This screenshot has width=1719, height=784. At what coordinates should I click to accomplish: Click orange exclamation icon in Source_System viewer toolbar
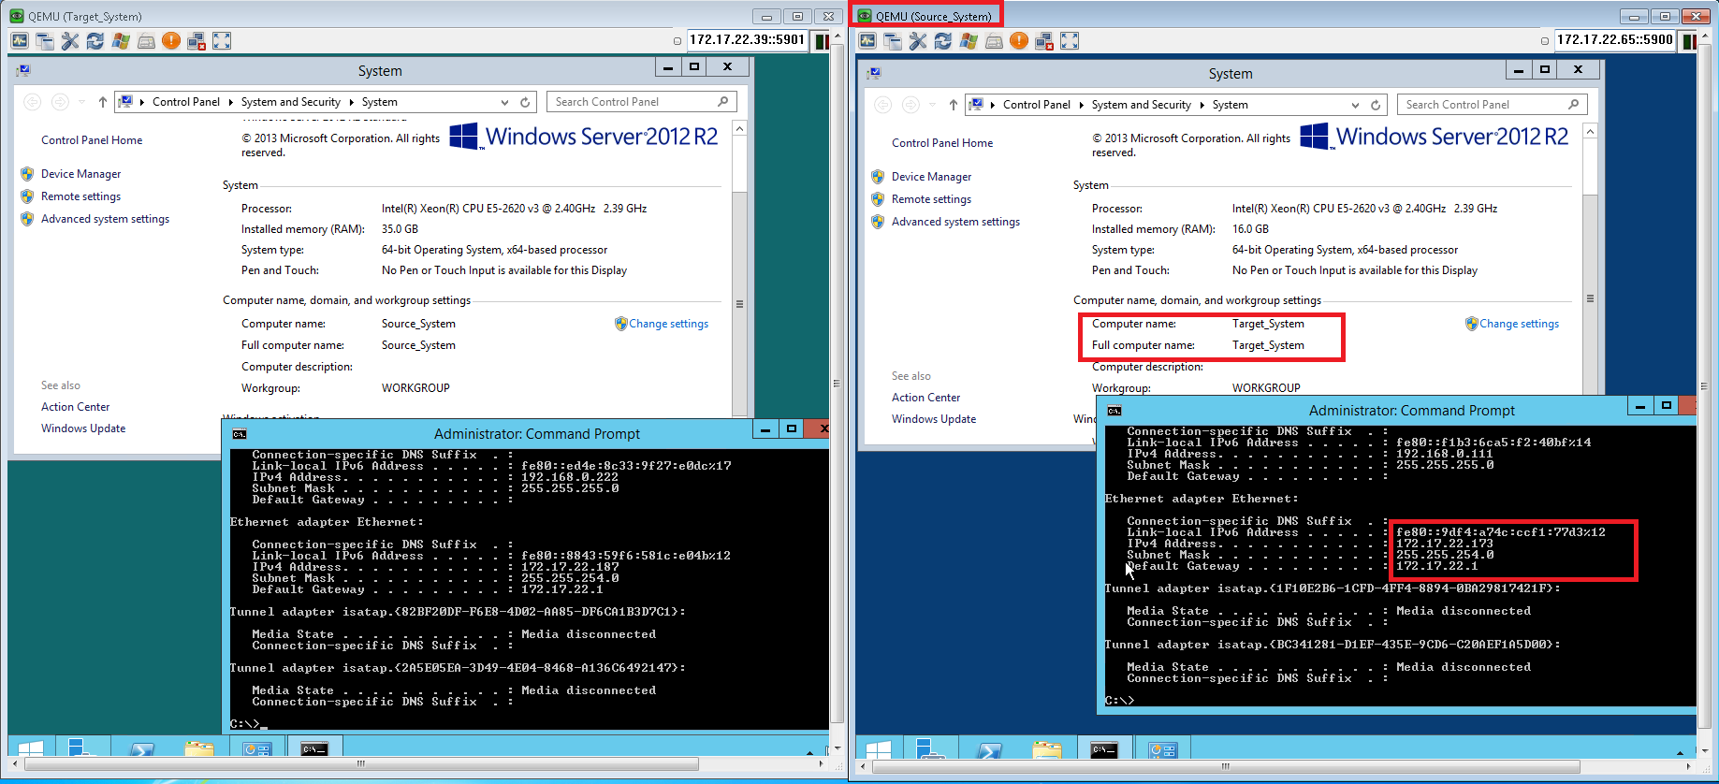[x=1019, y=41]
